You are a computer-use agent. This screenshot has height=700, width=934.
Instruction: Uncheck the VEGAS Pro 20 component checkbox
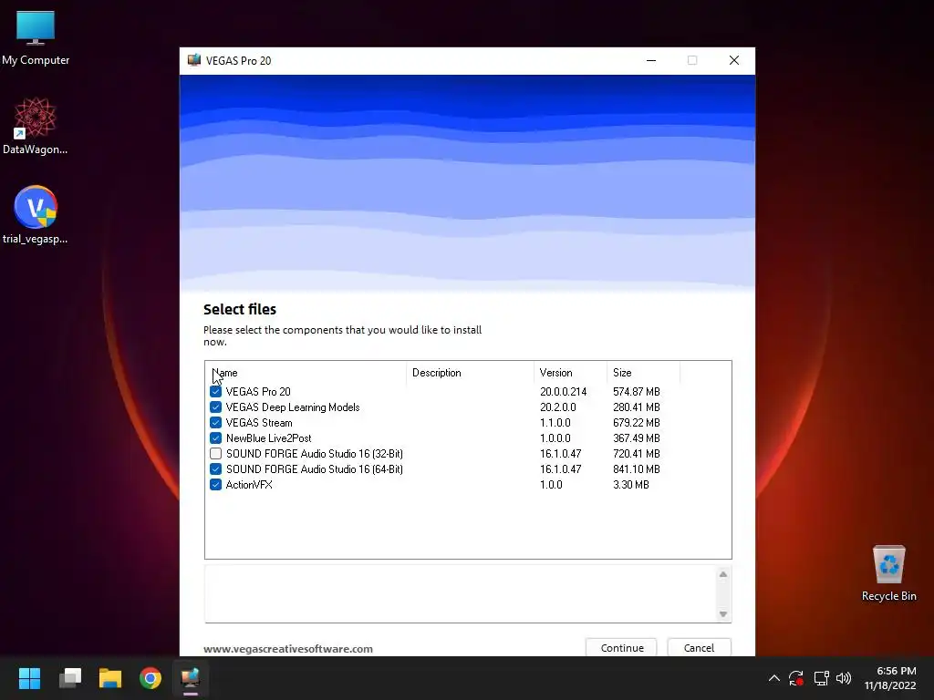click(x=215, y=392)
